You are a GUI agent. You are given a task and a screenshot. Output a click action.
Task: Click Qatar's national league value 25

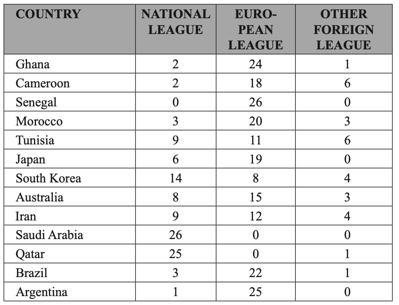coord(176,254)
